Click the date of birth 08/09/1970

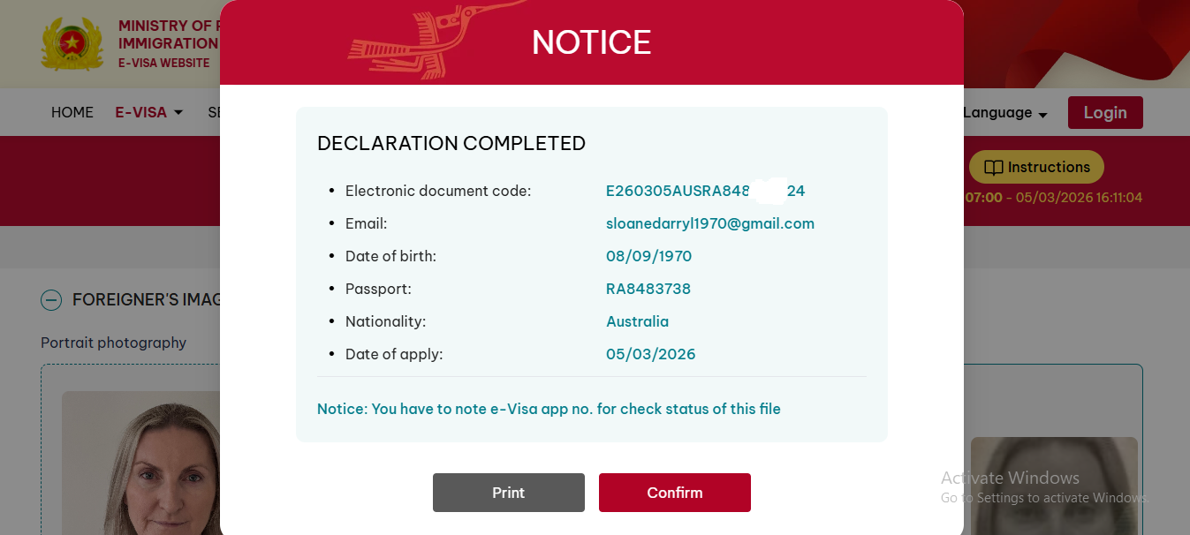point(648,256)
